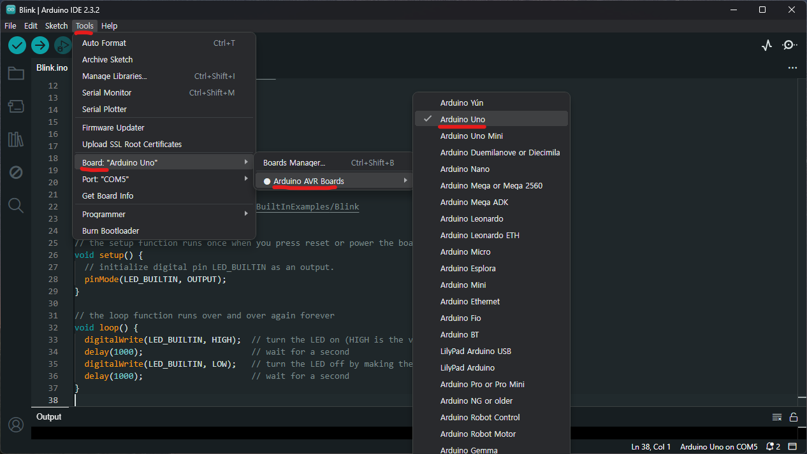This screenshot has height=454, width=807.
Task: Click "Ln 38, Col 1" cursor position
Action: (651, 446)
